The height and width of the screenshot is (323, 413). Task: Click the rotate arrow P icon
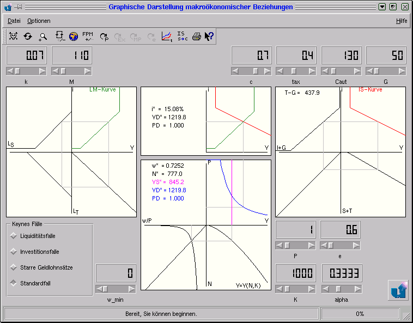click(104, 37)
